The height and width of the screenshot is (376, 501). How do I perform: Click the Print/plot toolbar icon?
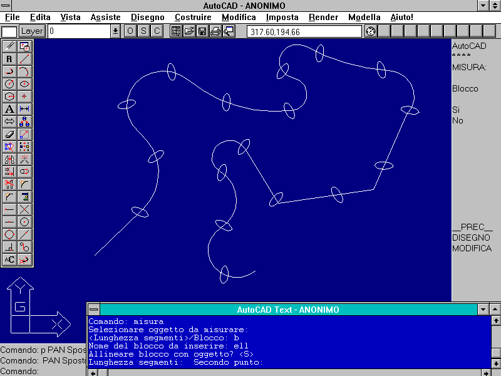click(215, 31)
